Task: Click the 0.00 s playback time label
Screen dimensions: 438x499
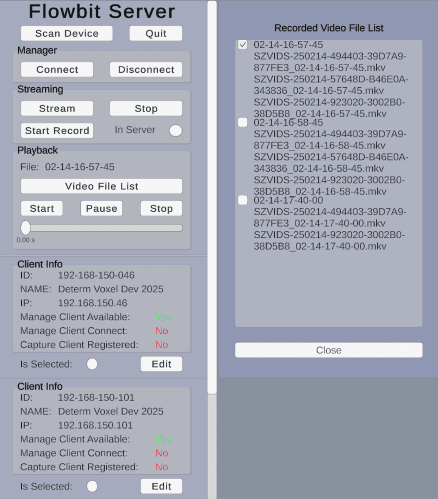Action: 26,240
